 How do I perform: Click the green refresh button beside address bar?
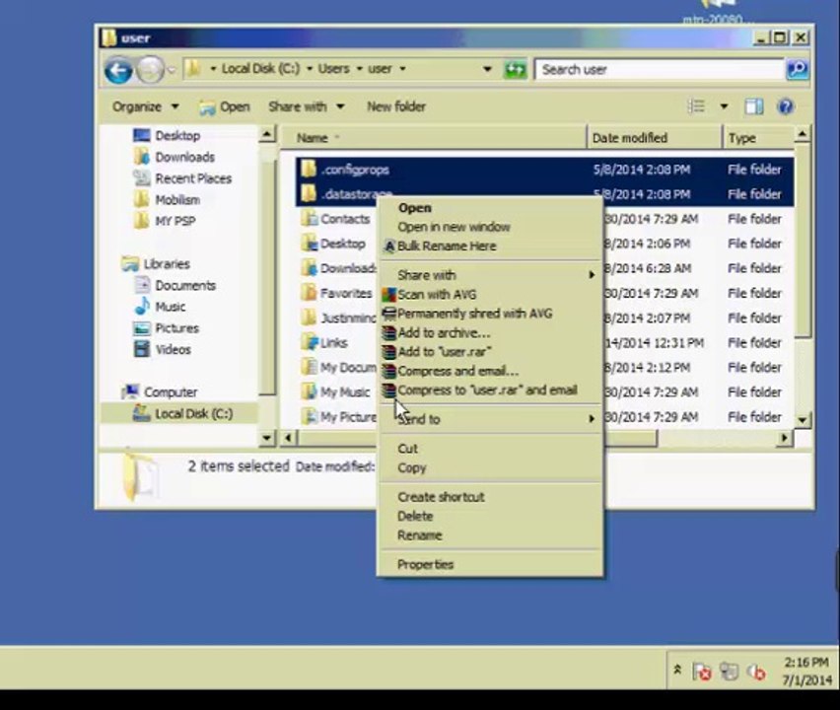pos(515,70)
